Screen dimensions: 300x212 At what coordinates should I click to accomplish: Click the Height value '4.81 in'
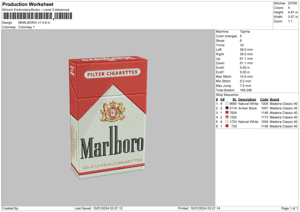[x=292, y=12]
